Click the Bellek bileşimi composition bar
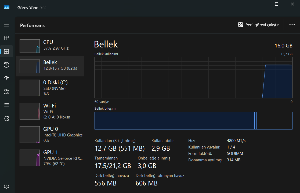Viewport: 300px width, 193px height. 193,121
